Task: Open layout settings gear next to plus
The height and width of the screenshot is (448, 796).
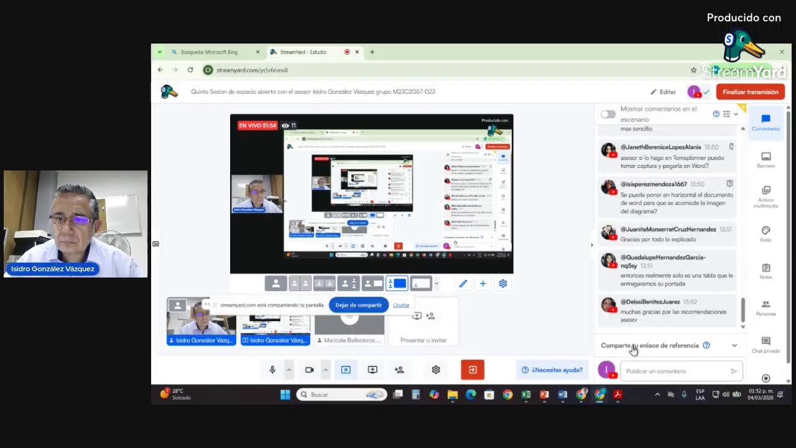Action: click(x=502, y=284)
